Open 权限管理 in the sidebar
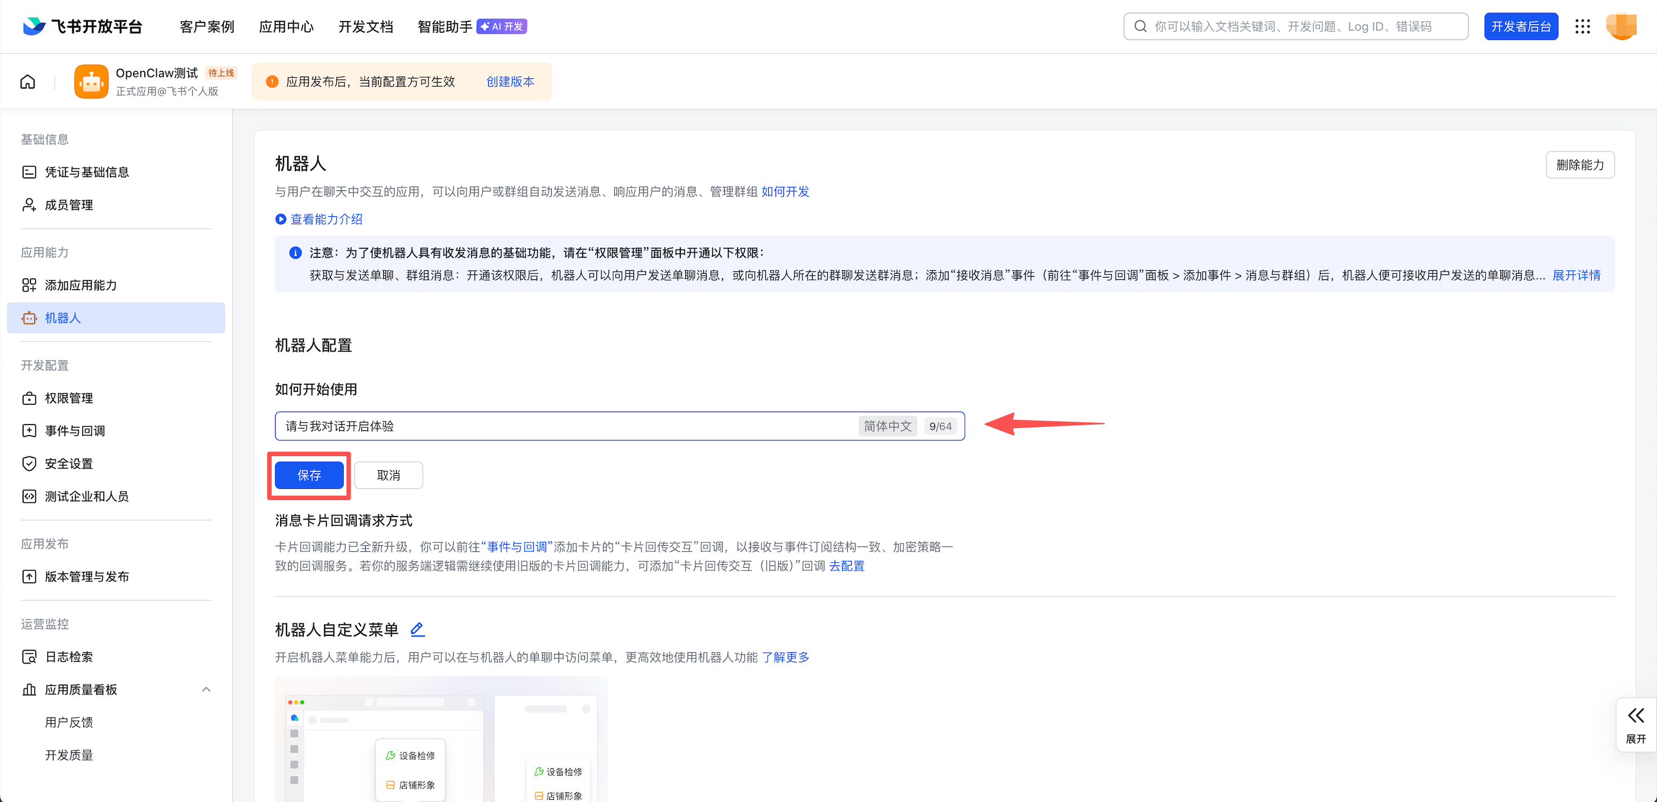Screen dimensions: 1657x802 pos(69,398)
